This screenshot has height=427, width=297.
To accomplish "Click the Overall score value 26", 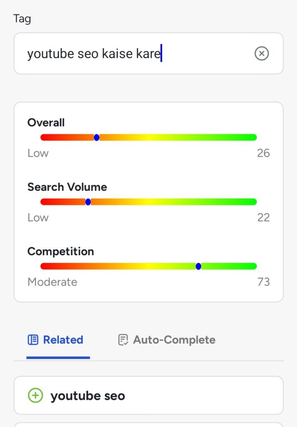I will tap(264, 153).
